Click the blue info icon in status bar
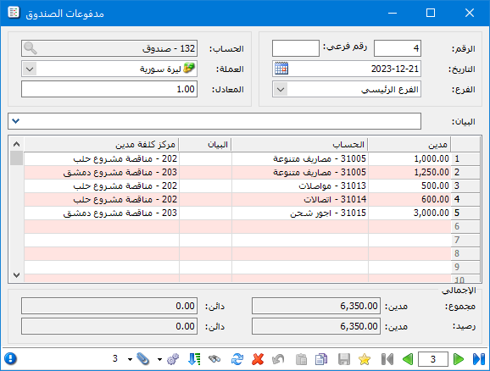490x371 pixels. [10, 358]
